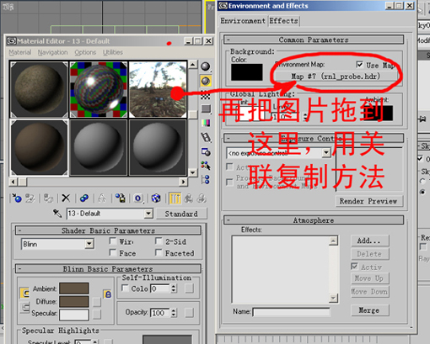Click the Make Preview filmstrip icon
Image resolution: width=430 pixels, height=344 pixels.
click(x=206, y=137)
